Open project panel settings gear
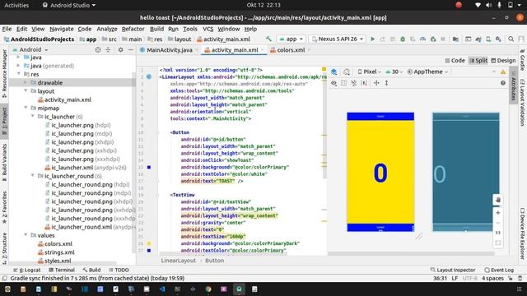The image size is (527, 296). [121, 49]
